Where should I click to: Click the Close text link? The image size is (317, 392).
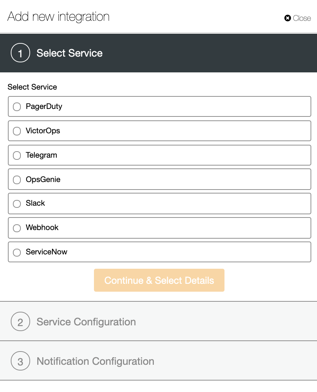pyautogui.click(x=302, y=18)
